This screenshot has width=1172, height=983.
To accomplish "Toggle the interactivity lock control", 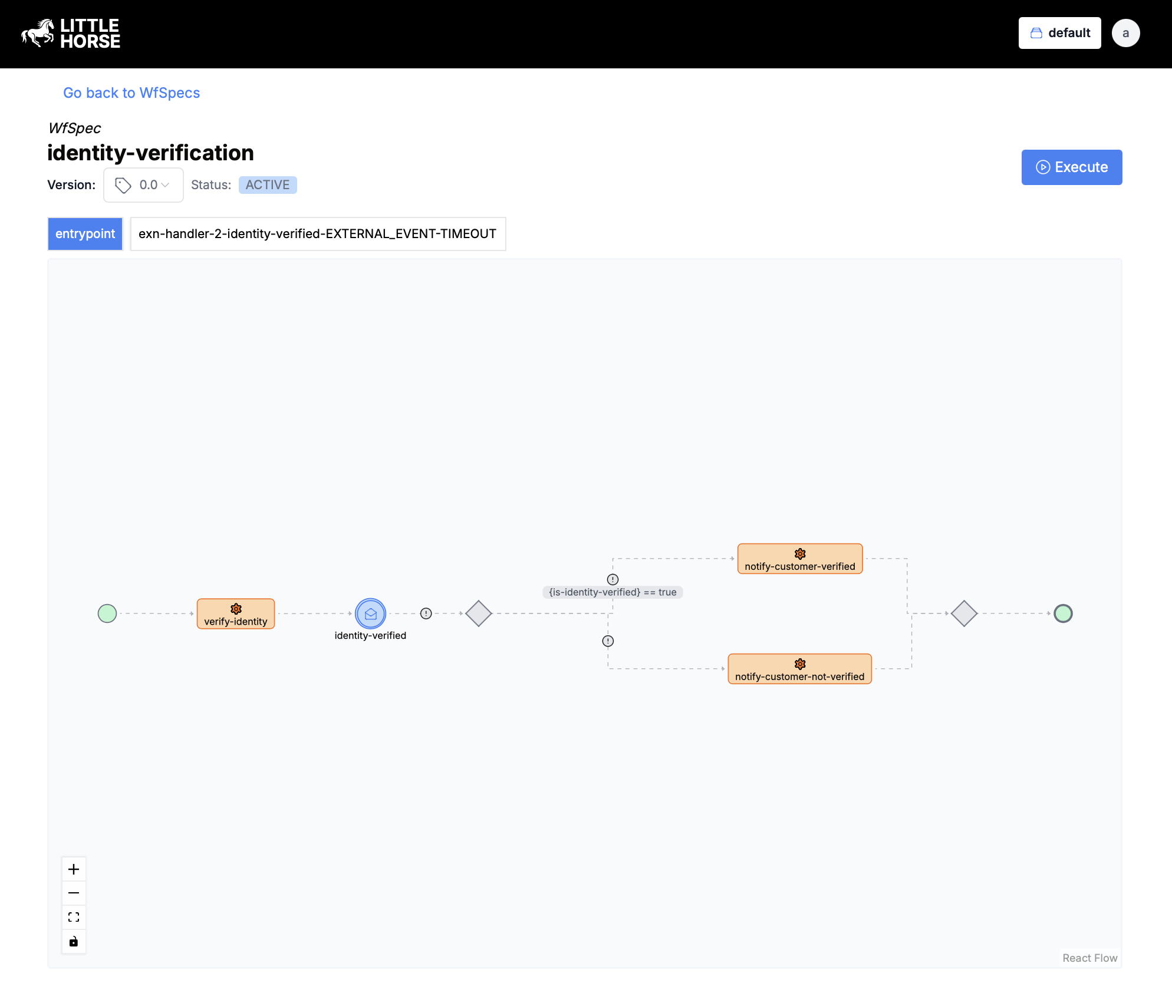I will pos(74,941).
